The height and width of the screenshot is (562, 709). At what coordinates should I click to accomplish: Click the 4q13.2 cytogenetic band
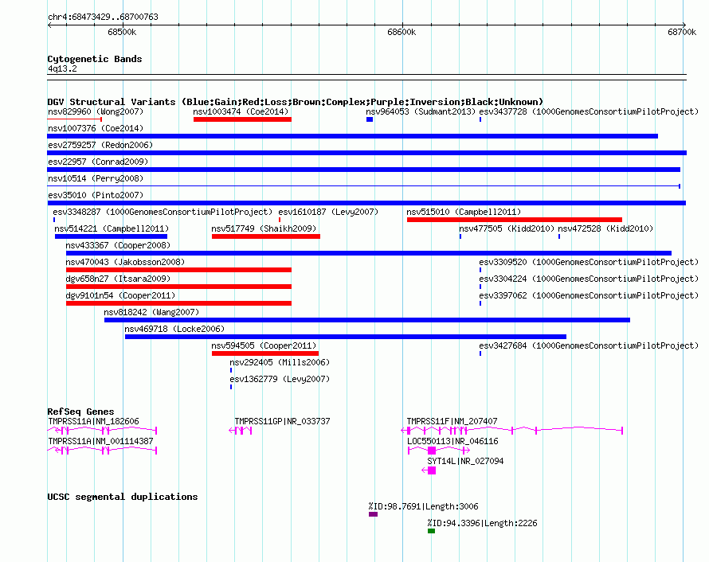[x=366, y=77]
